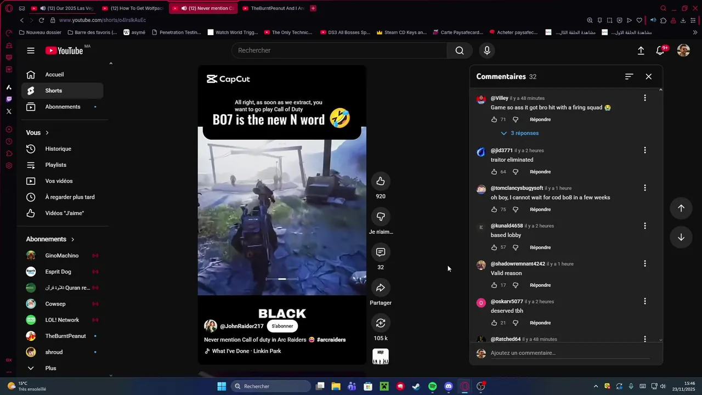Image resolution: width=702 pixels, height=395 pixels.
Task: Open options menu for @Villey comment
Action: [x=645, y=98]
